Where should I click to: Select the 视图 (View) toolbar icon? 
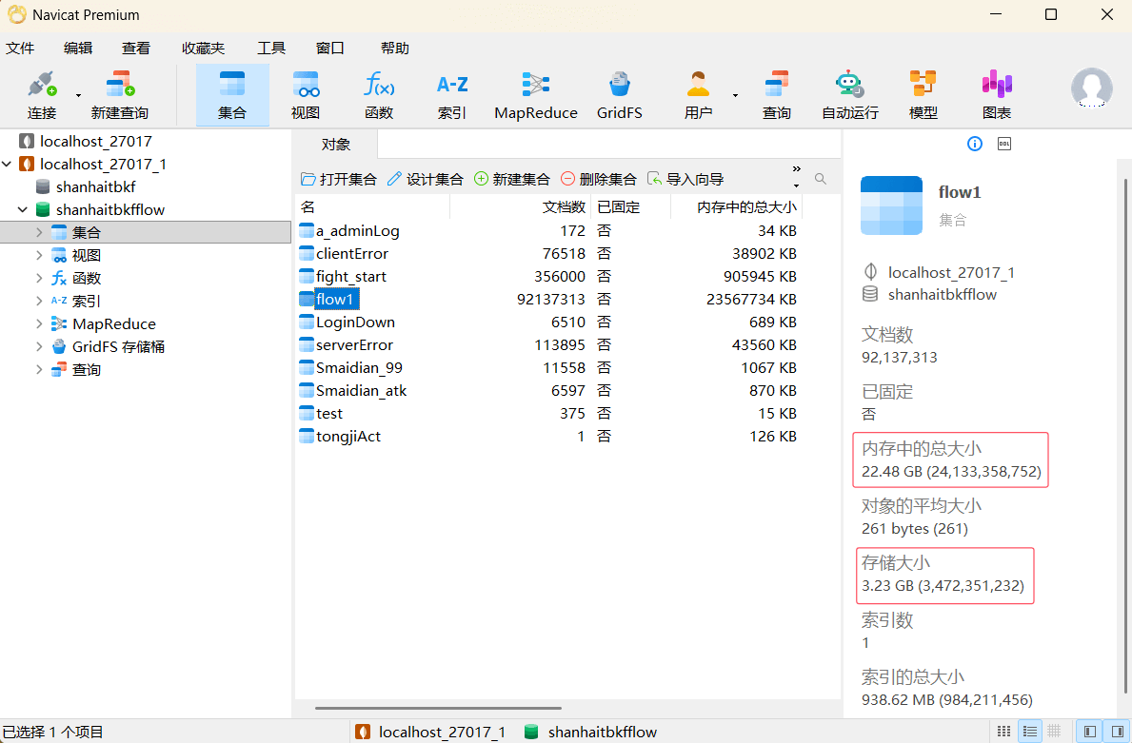click(x=305, y=95)
